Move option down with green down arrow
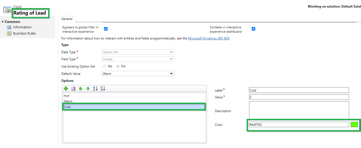 88,89
